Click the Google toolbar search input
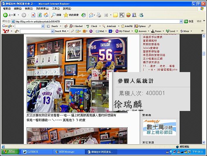Image resolution: width=207 pixels, height=156 pixels. pos(28,26)
